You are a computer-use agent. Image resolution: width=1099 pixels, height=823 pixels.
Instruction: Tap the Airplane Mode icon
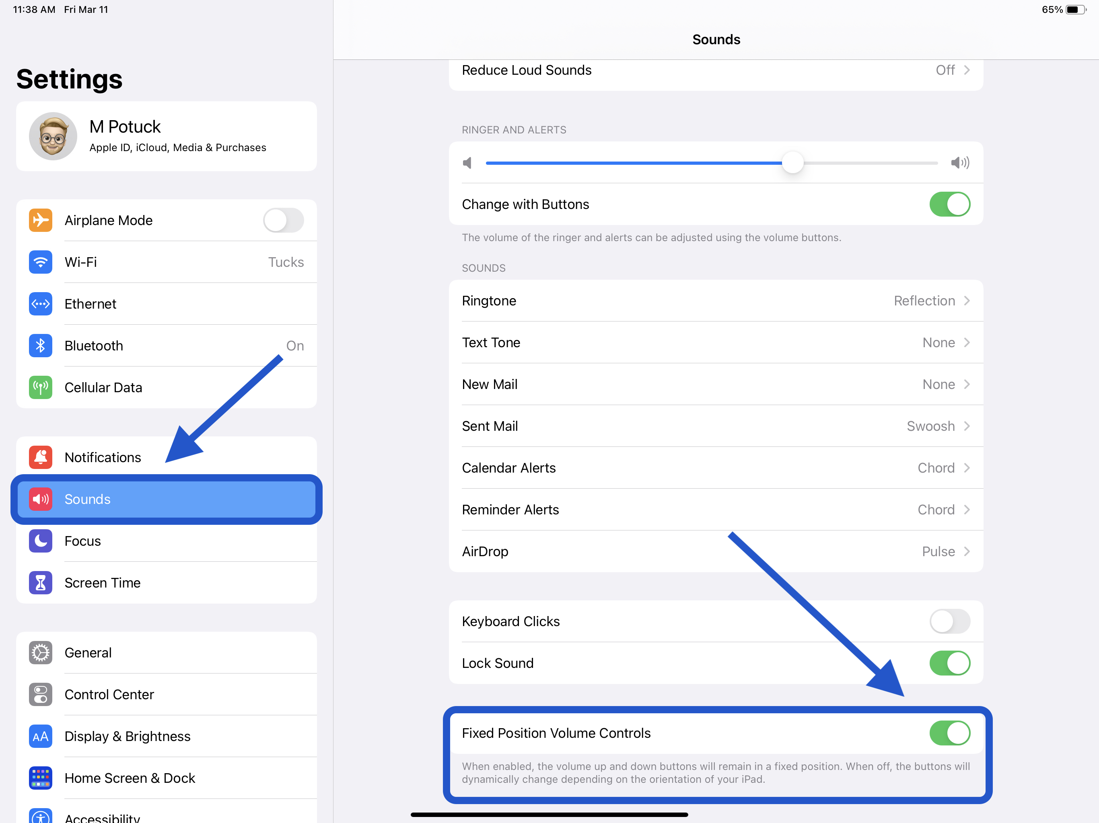(x=41, y=219)
